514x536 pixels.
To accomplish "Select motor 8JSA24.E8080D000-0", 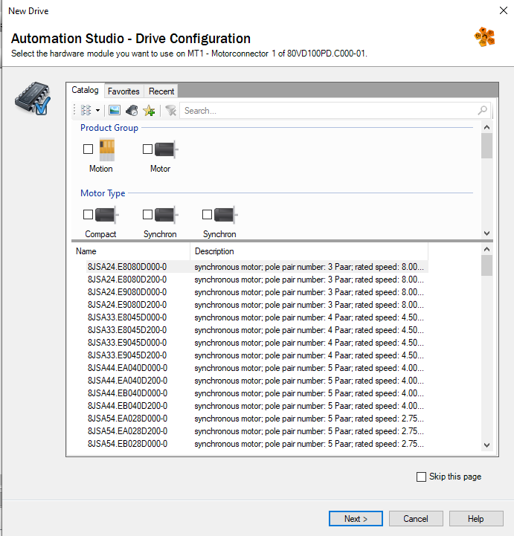I will click(127, 267).
